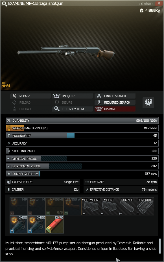This screenshot has height=262, width=164.
Task: Discard the MR-133 shotgun
Action: tap(115, 109)
